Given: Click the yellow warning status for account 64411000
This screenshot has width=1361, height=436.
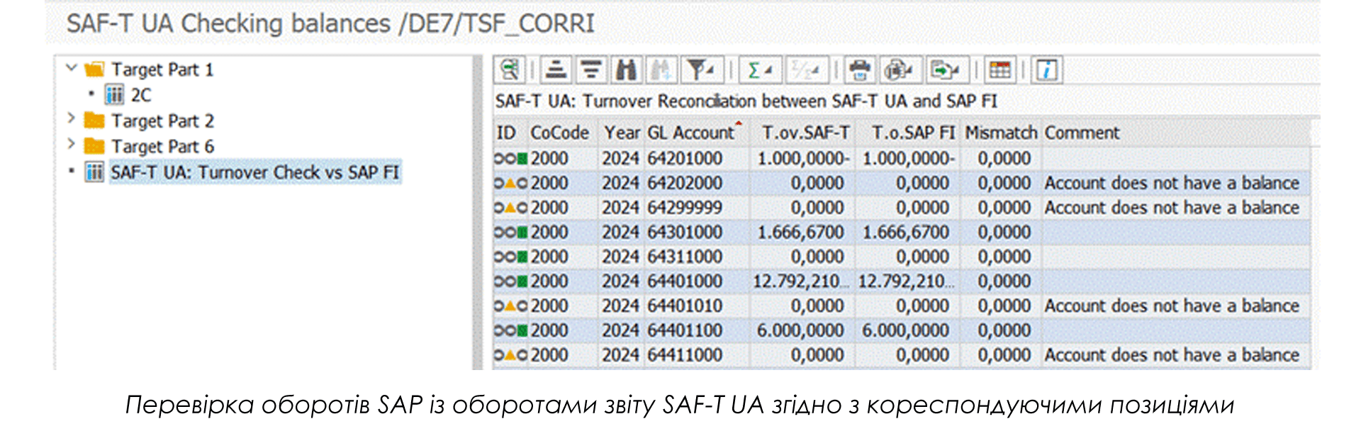Looking at the screenshot, I should point(510,354).
